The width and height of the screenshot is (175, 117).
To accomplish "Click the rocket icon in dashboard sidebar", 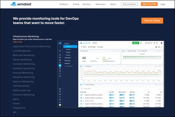I will pos(60,51).
